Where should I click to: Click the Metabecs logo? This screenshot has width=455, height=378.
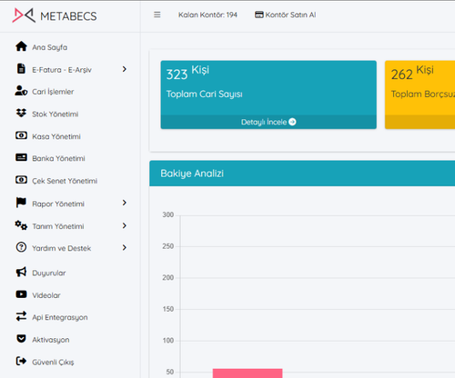[24, 15]
